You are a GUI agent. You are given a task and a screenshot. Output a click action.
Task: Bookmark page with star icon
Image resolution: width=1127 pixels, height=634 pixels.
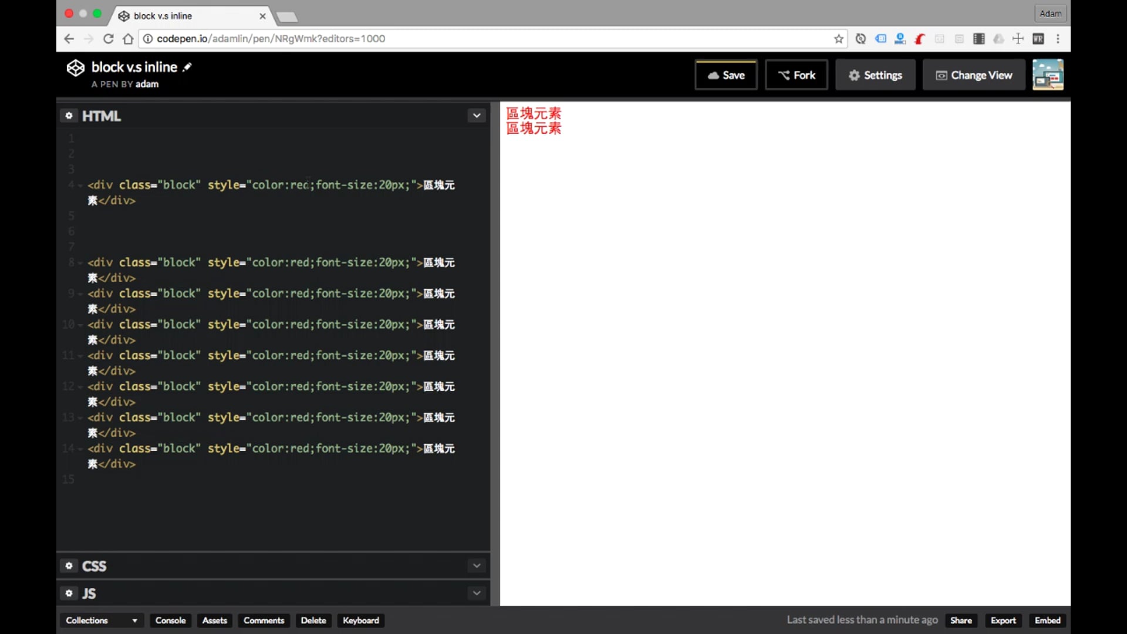[x=839, y=39]
